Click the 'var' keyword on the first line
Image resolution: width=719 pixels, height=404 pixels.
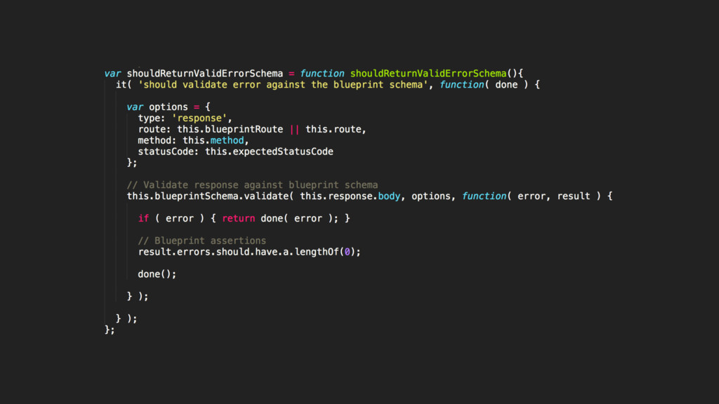click(x=113, y=74)
